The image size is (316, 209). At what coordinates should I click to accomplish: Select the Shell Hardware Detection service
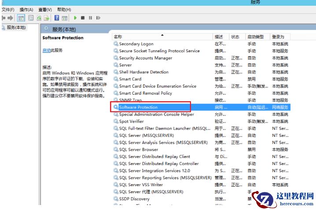202,72
